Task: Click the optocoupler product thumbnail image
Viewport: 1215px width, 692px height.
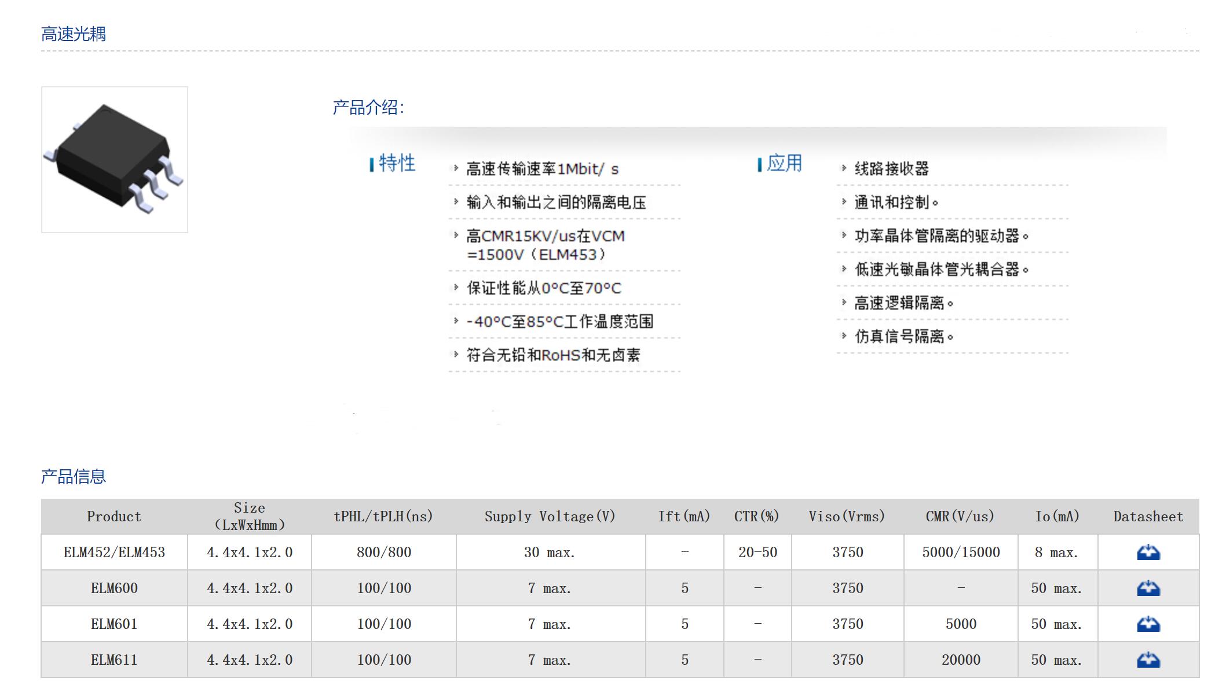Action: pyautogui.click(x=115, y=160)
